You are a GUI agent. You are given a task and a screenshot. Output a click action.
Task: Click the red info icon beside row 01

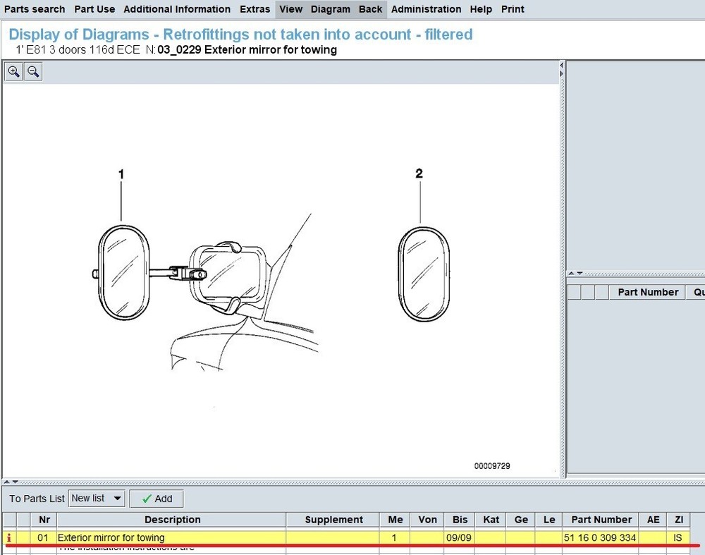point(9,538)
